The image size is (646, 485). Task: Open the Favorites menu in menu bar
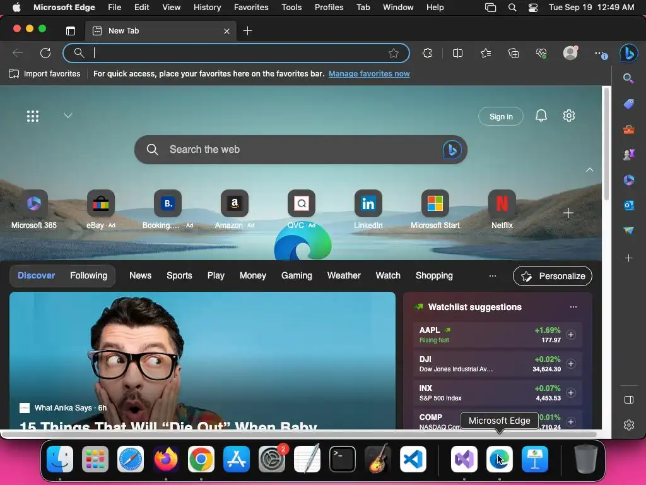(x=251, y=7)
